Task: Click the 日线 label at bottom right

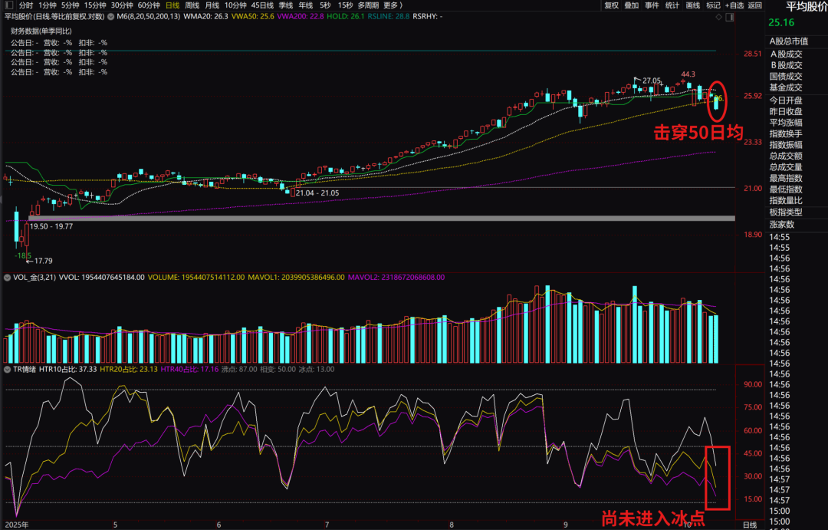Action: click(x=750, y=525)
